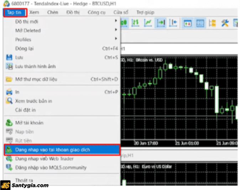
Task: Select Đóng lại in the menu
Action: (x=61, y=49)
